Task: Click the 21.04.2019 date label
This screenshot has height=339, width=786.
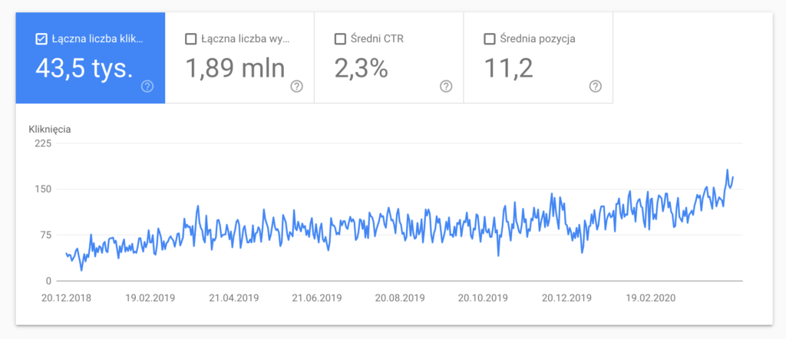Action: 233,297
